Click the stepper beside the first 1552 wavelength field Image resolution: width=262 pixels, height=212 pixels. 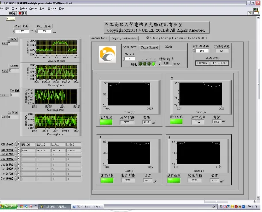click(14, 31)
